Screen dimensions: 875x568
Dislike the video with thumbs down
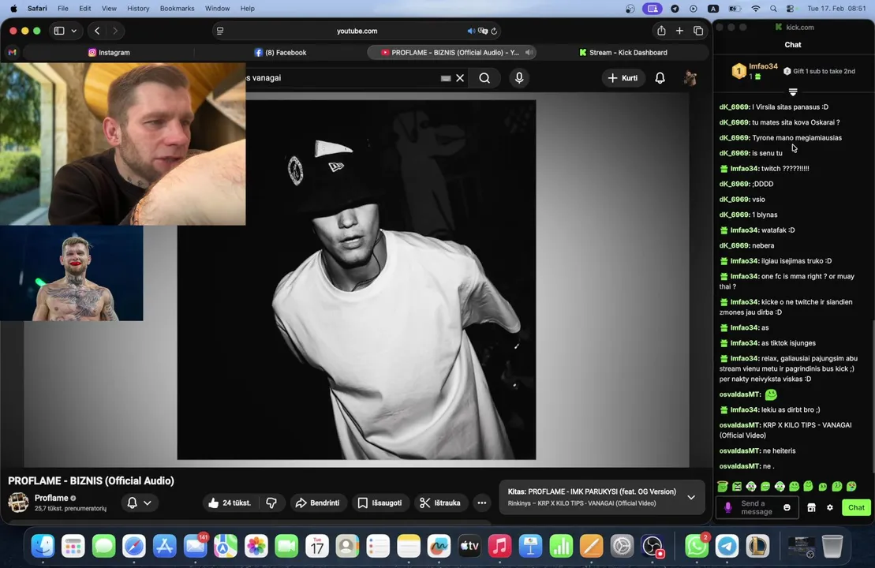coord(271,503)
